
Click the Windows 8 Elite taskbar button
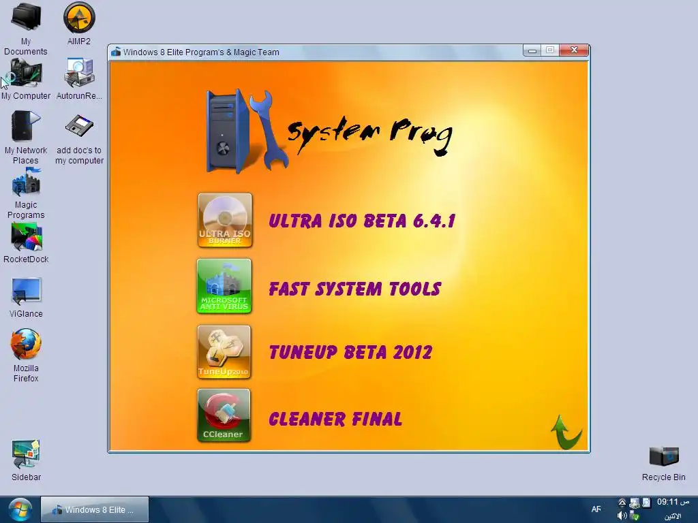95,509
